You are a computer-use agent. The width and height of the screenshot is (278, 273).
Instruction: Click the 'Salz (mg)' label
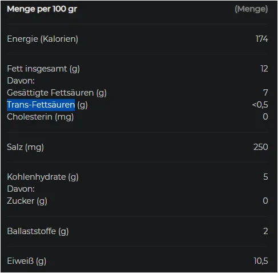coord(25,147)
